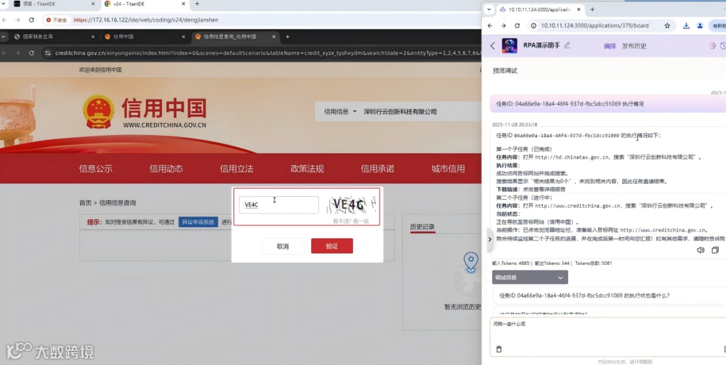Viewport: 726px width, 365px height.
Task: Switch to the 国家税务总局 tab
Action: click(x=54, y=36)
